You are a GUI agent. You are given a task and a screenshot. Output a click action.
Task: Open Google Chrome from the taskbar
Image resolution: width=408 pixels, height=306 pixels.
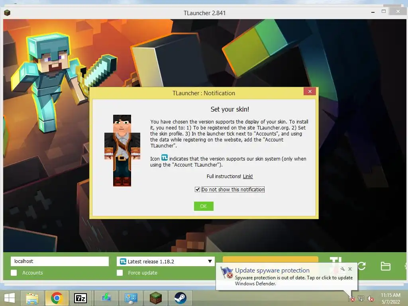click(57, 298)
